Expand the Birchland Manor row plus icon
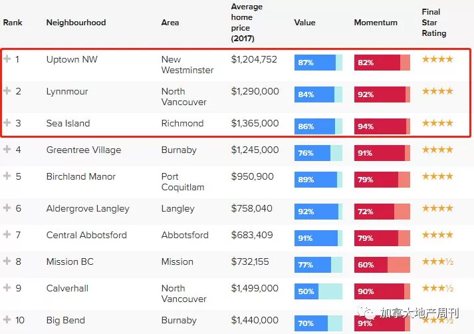 (7, 176)
